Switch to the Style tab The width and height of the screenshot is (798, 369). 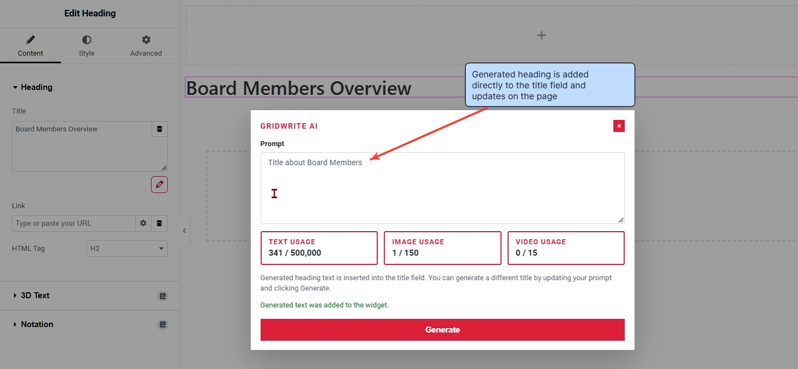click(87, 46)
